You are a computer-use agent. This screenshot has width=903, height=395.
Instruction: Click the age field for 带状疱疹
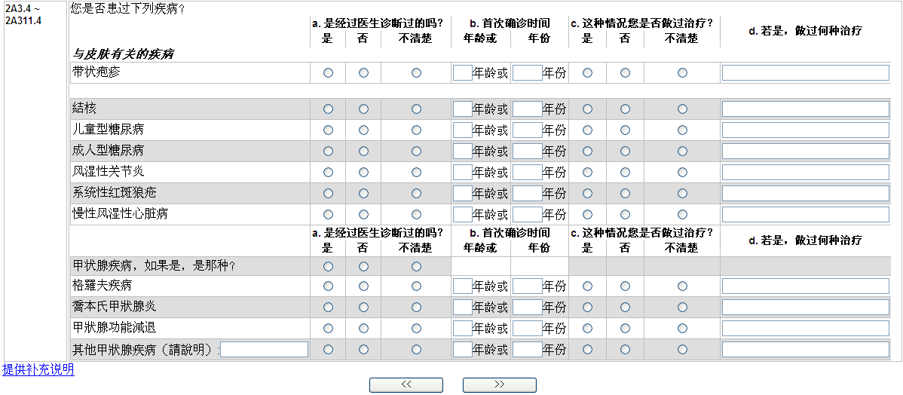(462, 73)
